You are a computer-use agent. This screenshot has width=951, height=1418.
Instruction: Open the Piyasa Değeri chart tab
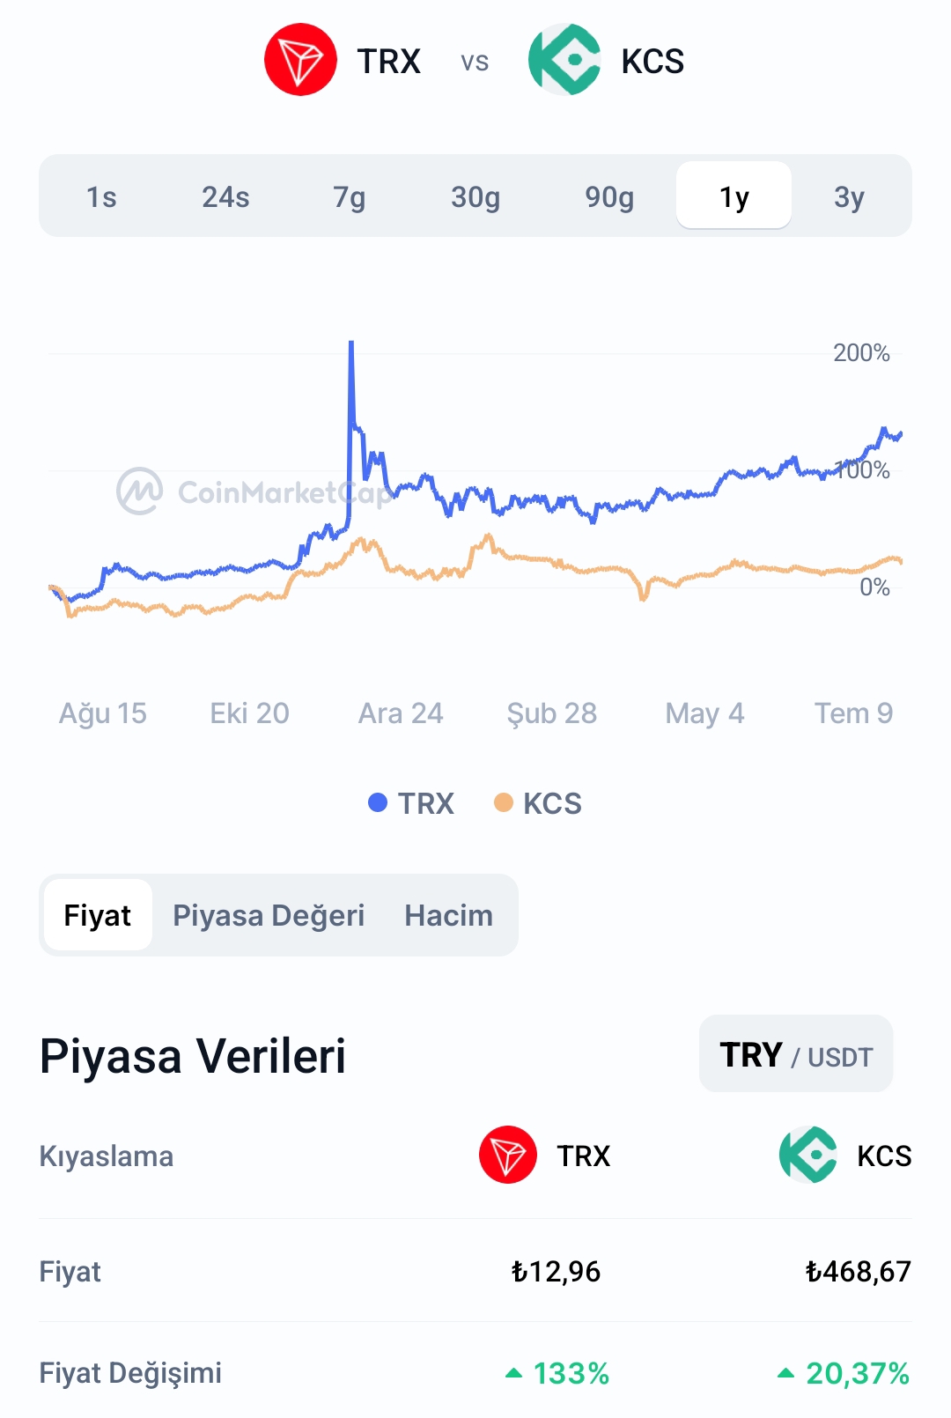click(269, 915)
